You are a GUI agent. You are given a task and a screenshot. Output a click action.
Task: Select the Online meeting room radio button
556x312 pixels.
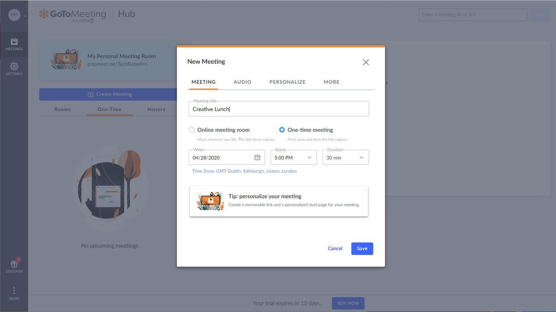pos(192,129)
